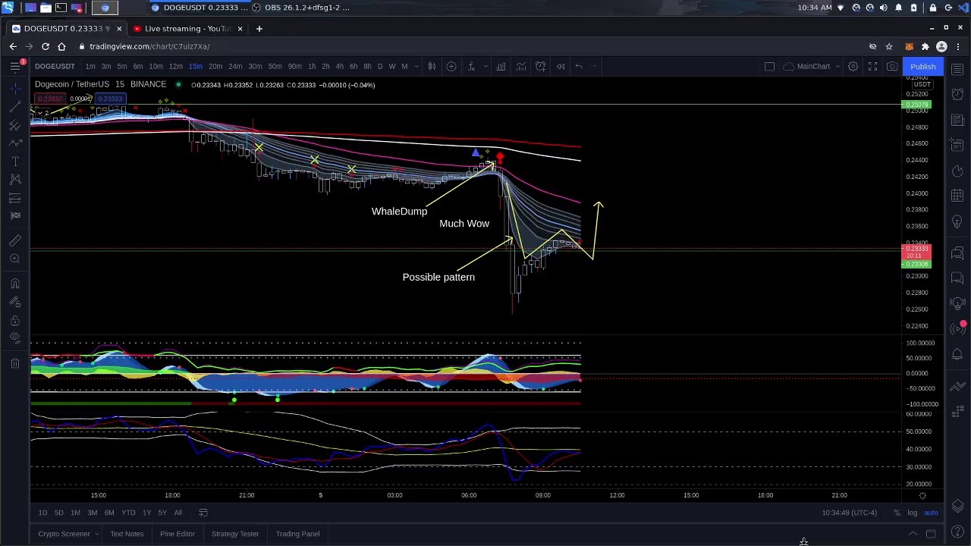The width and height of the screenshot is (971, 546).
Task: Open indicator templates icon
Action: point(521,67)
